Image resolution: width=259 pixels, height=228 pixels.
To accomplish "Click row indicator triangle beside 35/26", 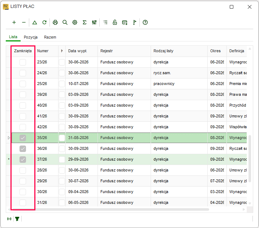I will 9,138.
